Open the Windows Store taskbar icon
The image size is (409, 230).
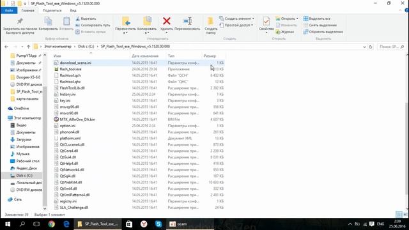(x=129, y=224)
